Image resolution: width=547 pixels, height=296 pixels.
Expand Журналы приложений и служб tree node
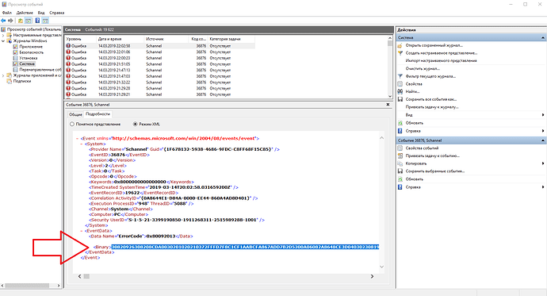pyautogui.click(x=3, y=75)
